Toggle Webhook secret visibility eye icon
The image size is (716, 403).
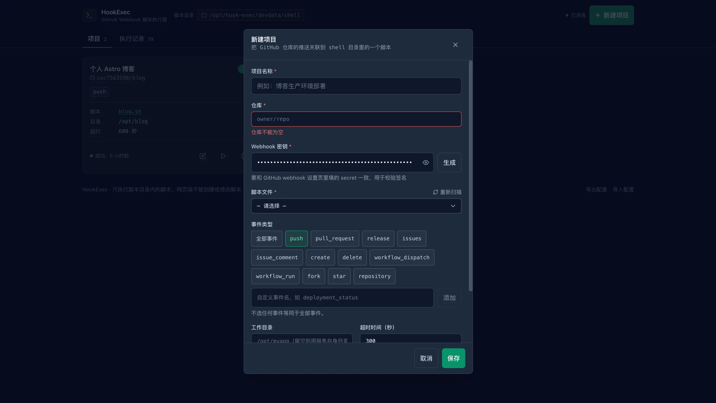point(425,163)
